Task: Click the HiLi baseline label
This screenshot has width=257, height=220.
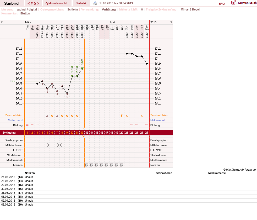Action: coord(13,81)
